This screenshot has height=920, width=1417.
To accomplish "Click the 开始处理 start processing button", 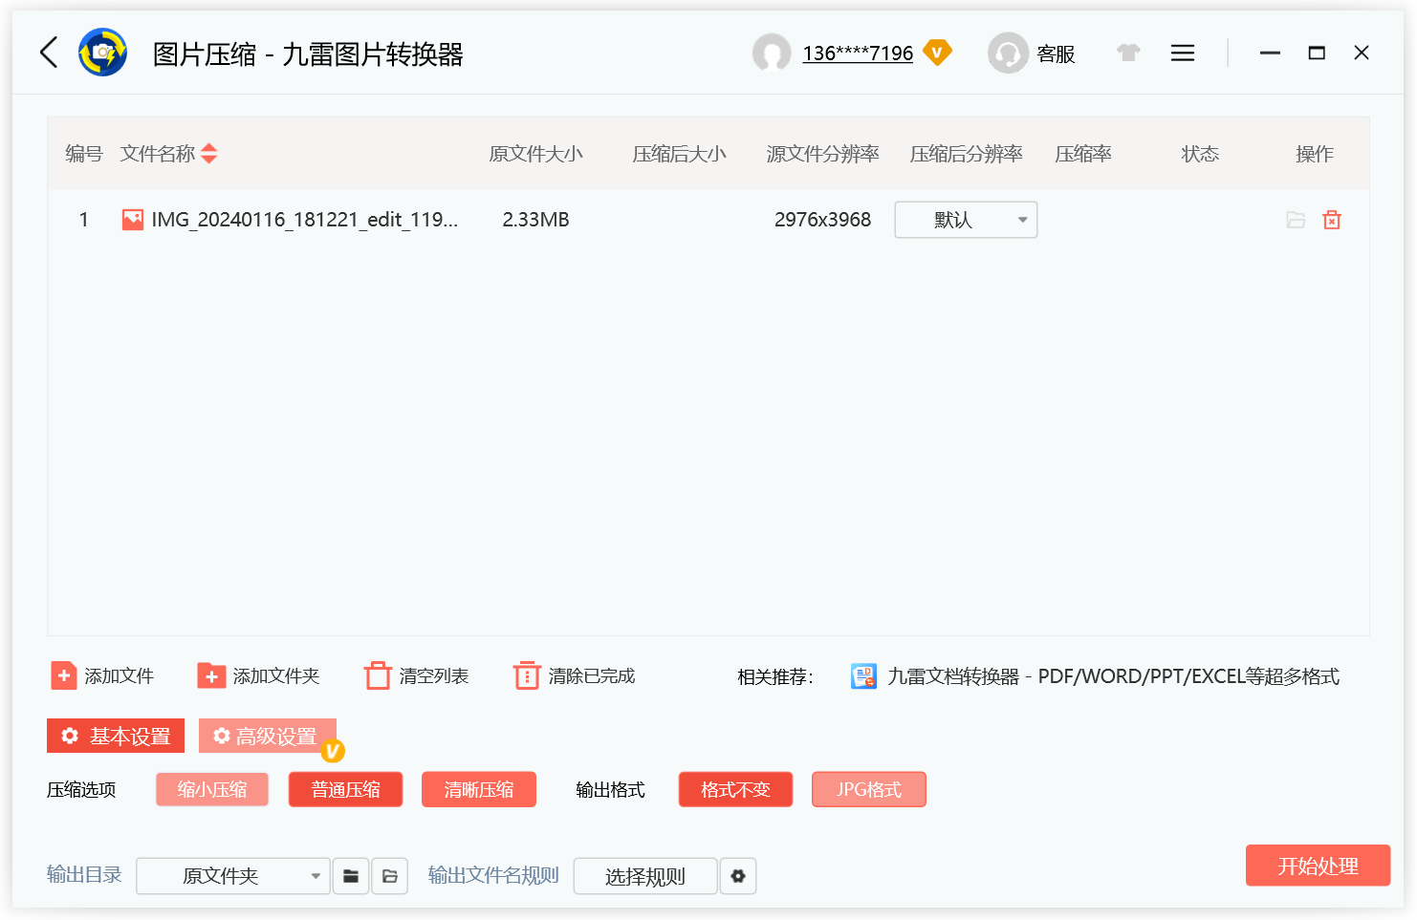I will click(1318, 866).
